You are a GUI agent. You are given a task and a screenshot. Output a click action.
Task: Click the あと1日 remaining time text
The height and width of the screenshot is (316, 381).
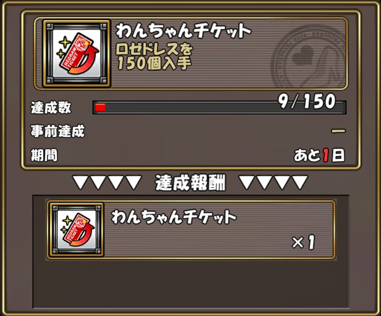(x=319, y=155)
